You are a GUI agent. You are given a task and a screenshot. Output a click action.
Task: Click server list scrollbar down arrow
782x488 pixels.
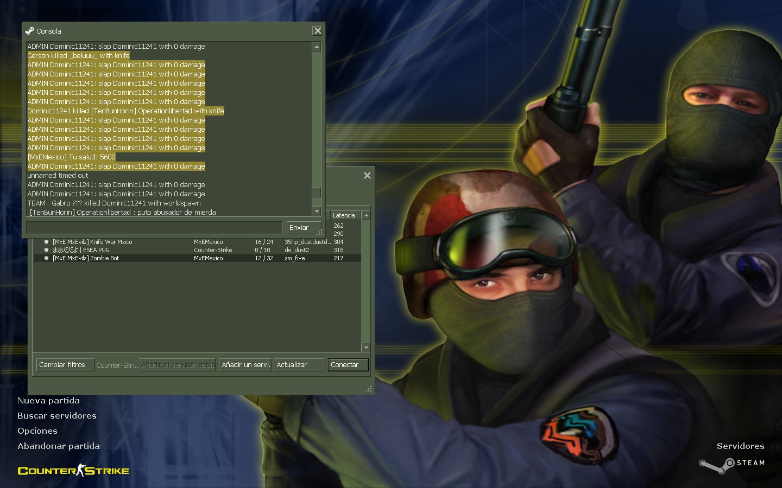click(366, 348)
